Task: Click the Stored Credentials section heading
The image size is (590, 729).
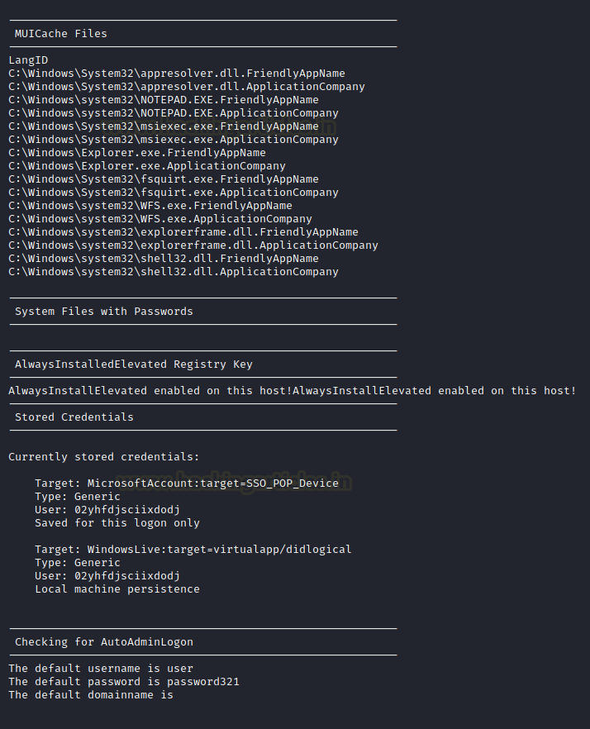Action: [74, 417]
